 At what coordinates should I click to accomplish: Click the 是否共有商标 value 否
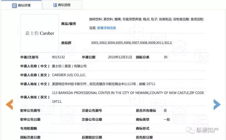[x=165, y=110]
